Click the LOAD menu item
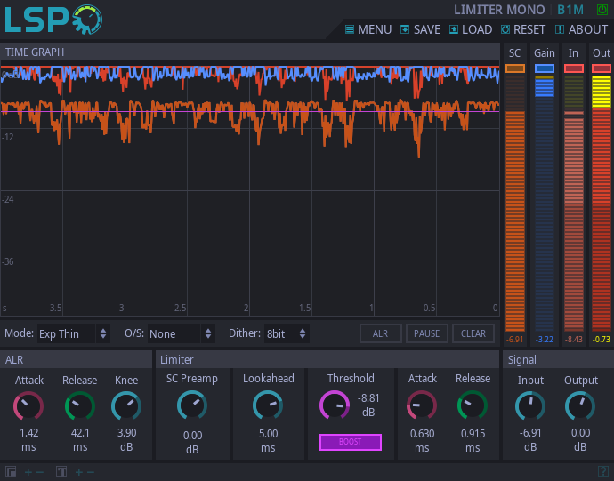 point(471,29)
